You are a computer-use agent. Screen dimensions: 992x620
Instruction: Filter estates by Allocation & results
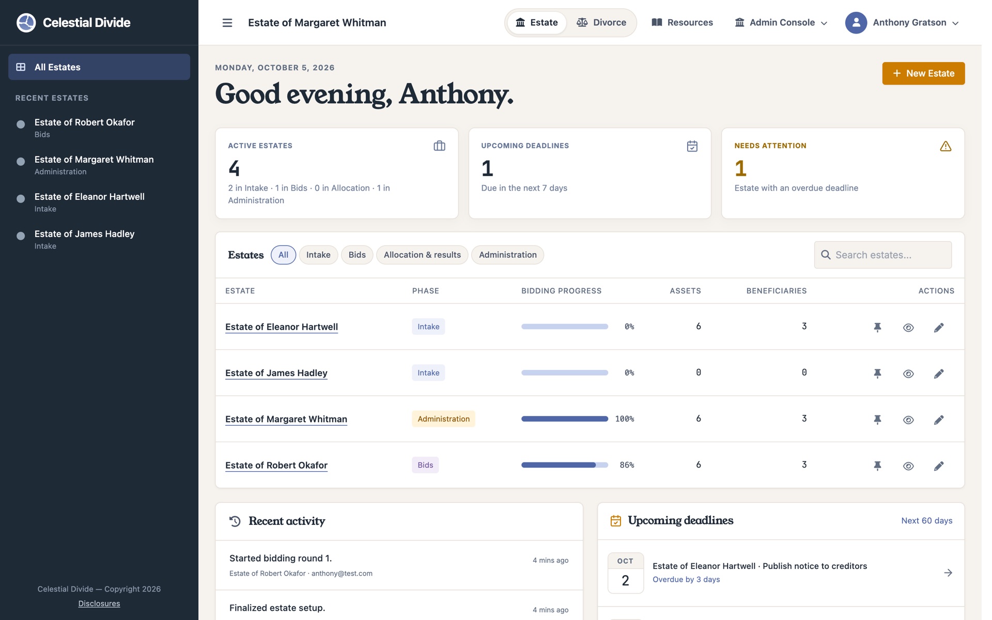(x=422, y=255)
